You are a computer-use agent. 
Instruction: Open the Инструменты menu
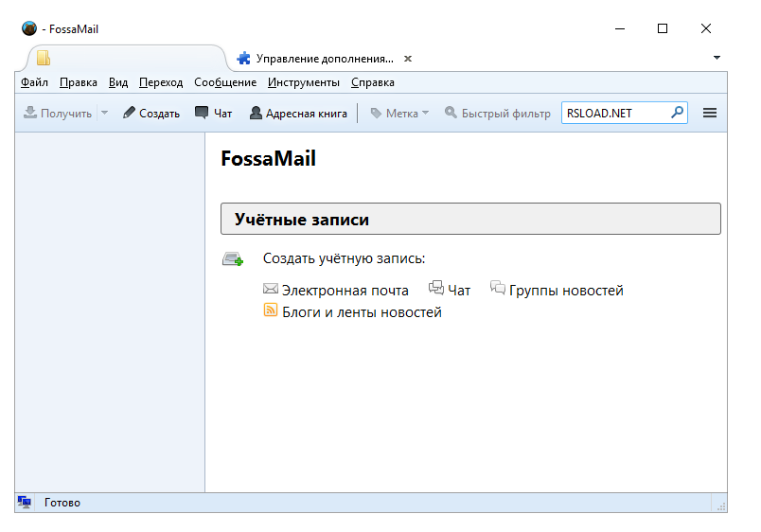click(303, 83)
